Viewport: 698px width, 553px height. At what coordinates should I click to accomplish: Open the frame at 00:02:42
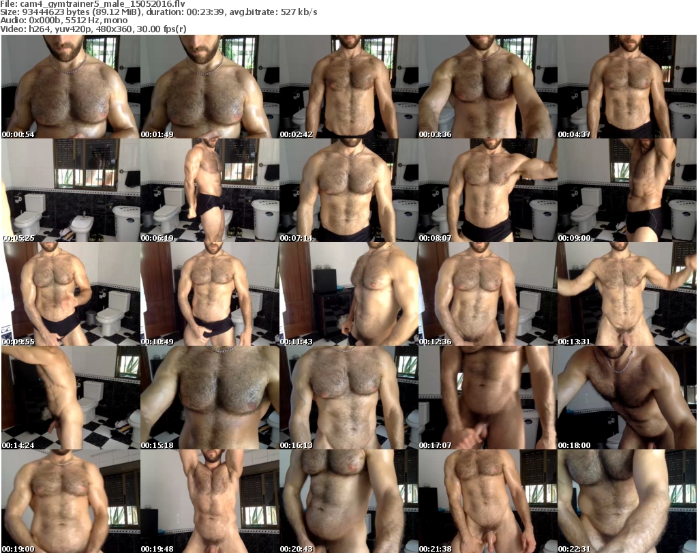pyautogui.click(x=348, y=87)
